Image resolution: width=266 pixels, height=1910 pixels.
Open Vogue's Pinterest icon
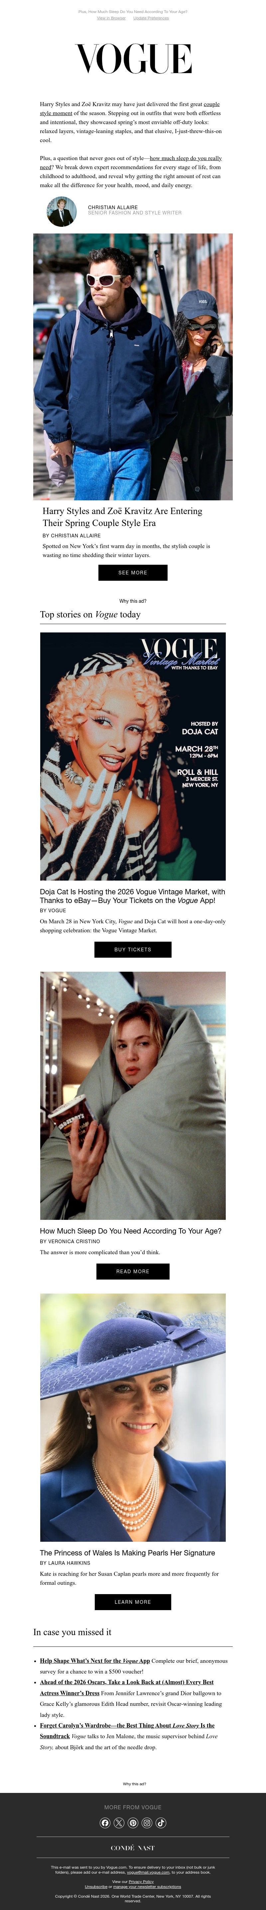pos(133,1823)
